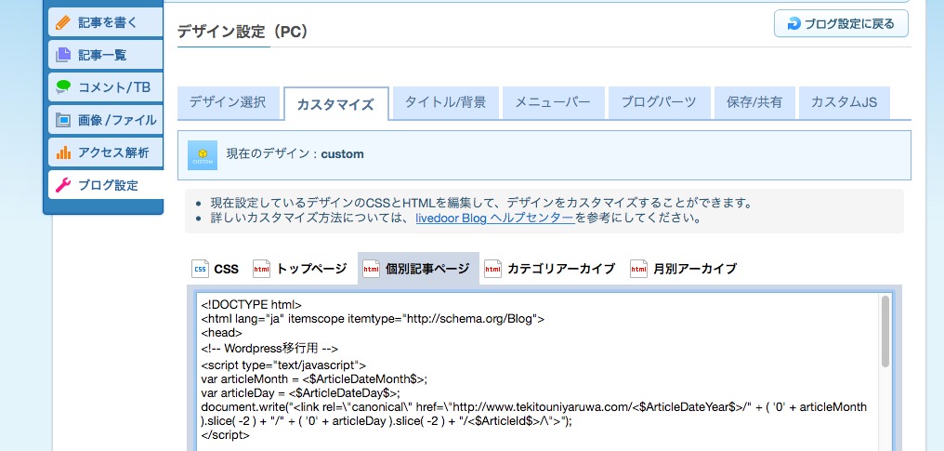This screenshot has height=451, width=944.
Task: Switch to the 保存/共有 tab
Action: (x=754, y=103)
